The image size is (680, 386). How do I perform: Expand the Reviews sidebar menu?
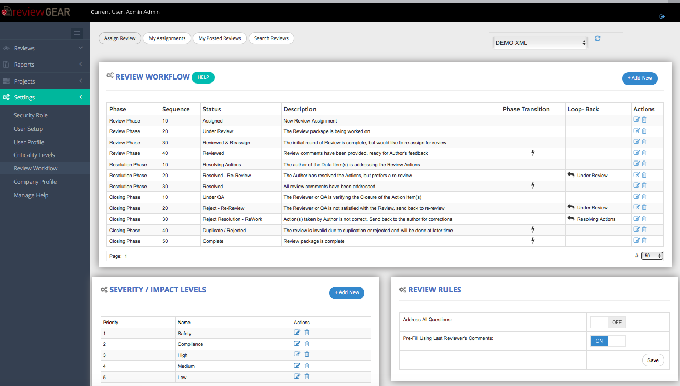pos(45,48)
